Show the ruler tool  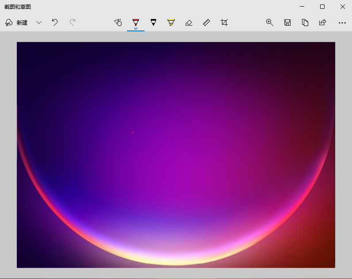207,23
